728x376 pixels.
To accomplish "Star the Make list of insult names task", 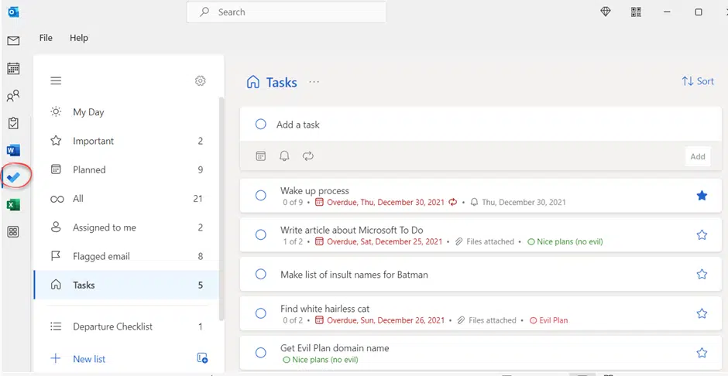I will tap(702, 275).
